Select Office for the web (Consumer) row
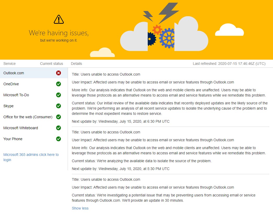The height and width of the screenshot is (215, 273). 34,117
